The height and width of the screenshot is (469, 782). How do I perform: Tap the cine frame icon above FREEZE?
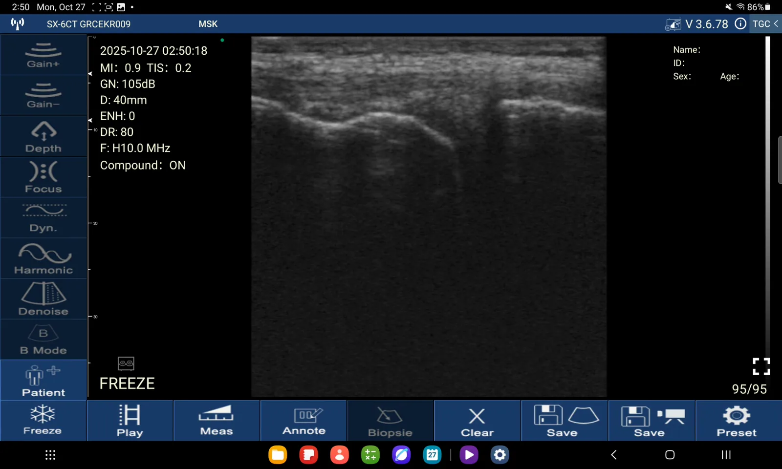tap(126, 363)
